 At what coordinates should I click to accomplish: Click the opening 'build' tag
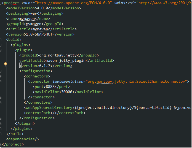pyautogui.click(x=14, y=40)
